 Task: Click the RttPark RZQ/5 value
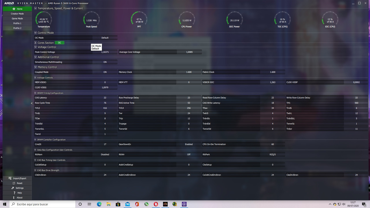pos(273,155)
